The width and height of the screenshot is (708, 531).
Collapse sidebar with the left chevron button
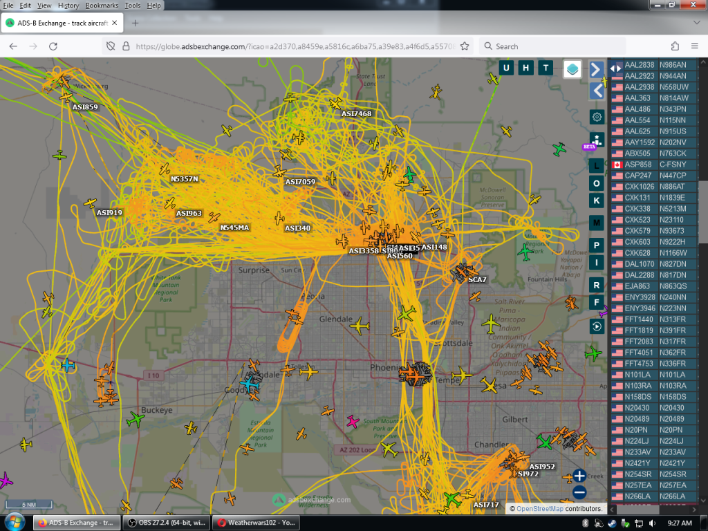pos(597,91)
